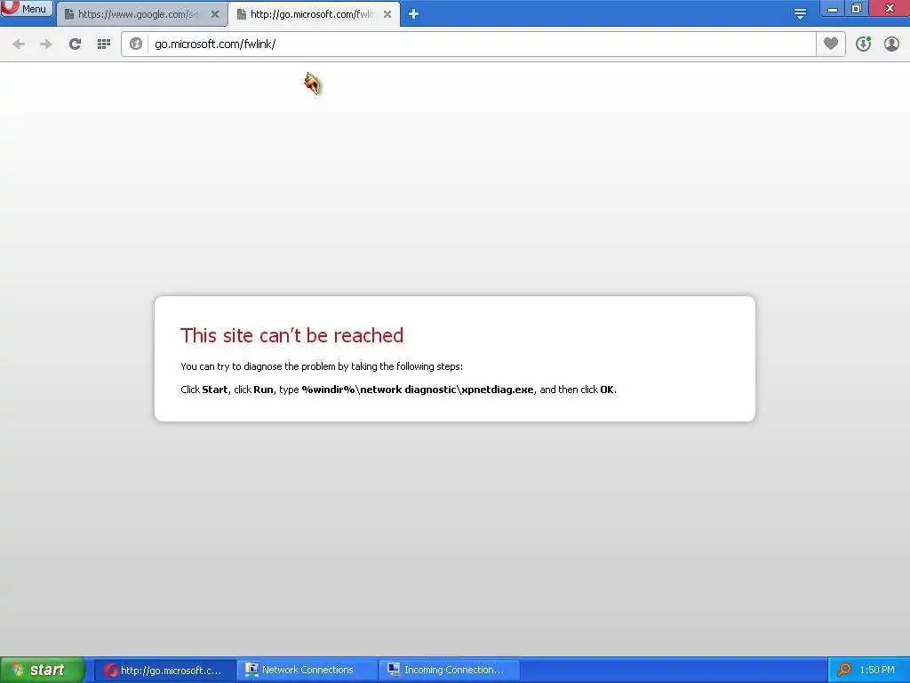910x683 pixels.
Task: Open the Speed Dial grid icon
Action: 104,44
